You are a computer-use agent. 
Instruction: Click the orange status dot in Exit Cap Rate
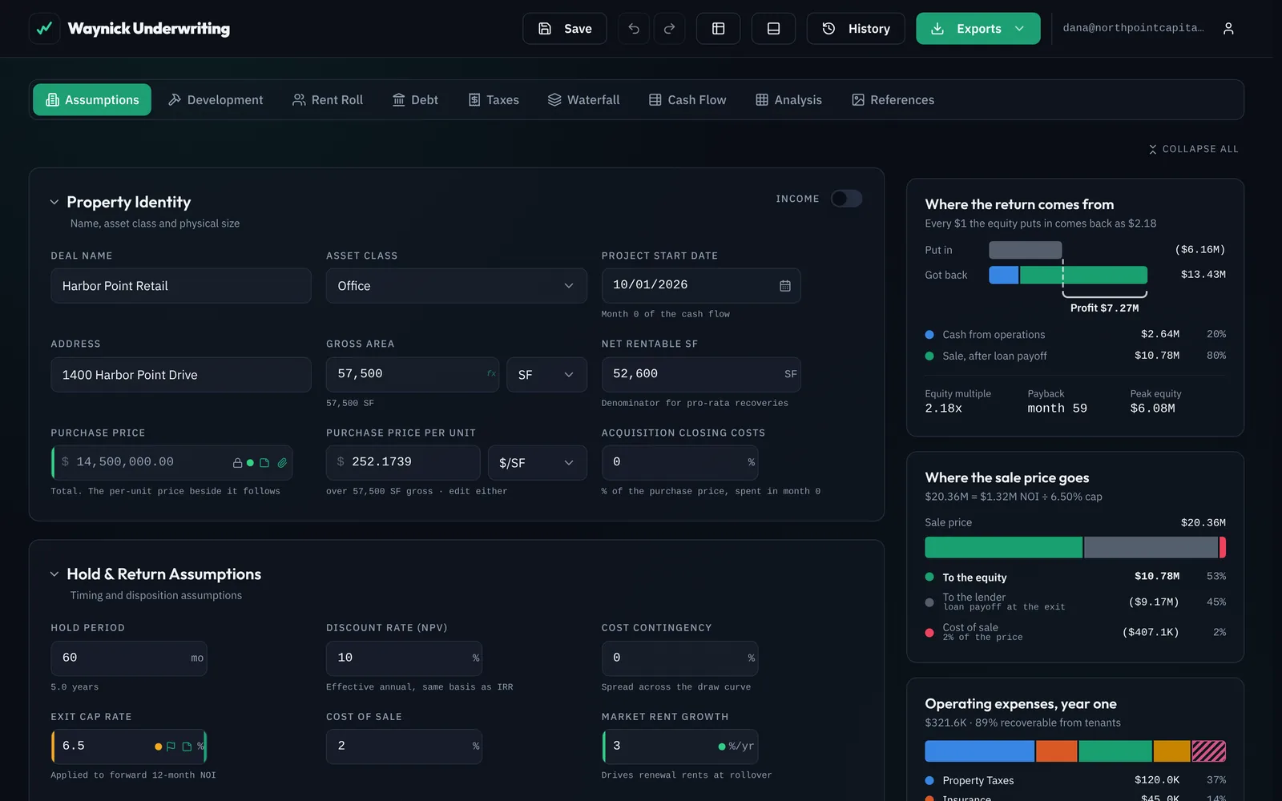coord(159,747)
